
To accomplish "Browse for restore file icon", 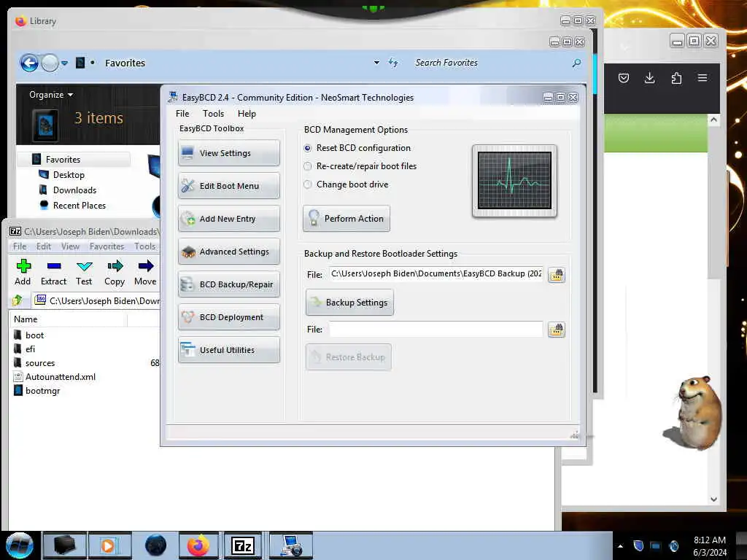I will click(x=557, y=330).
